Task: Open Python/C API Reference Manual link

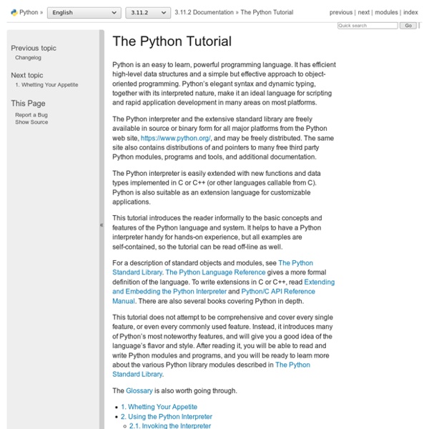Action: pyautogui.click(x=214, y=296)
